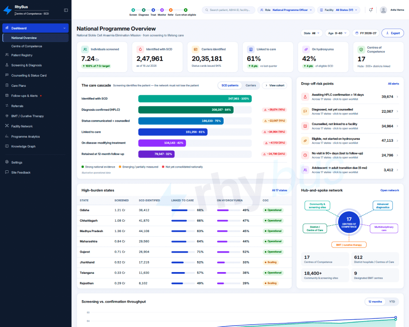This screenshot has height=327, width=409.
Task: Select the 12 months throughput range
Action: (375, 302)
